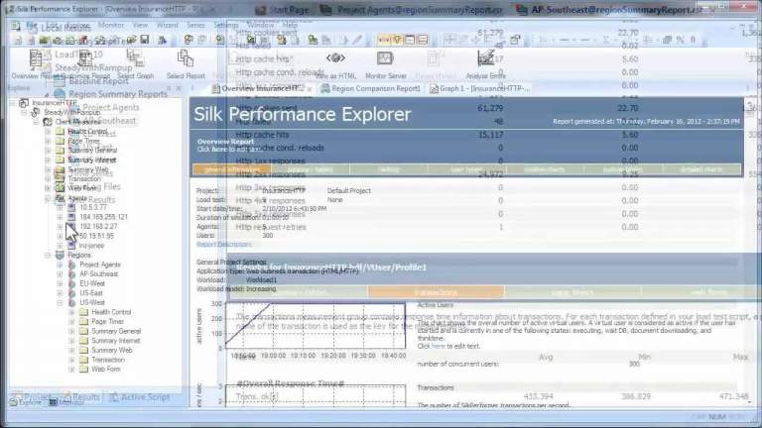Image resolution: width=762 pixels, height=428 pixels.
Task: Select the InsuranceHTTP root tree node
Action: (54, 103)
